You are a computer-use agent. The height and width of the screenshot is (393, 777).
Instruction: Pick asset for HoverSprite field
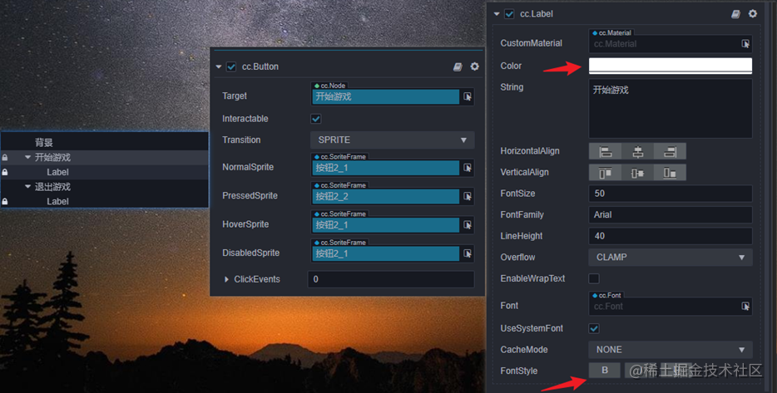[468, 224]
